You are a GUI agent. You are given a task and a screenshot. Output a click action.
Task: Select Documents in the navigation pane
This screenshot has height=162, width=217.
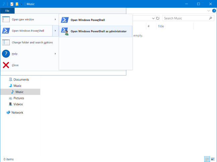coord(21,79)
